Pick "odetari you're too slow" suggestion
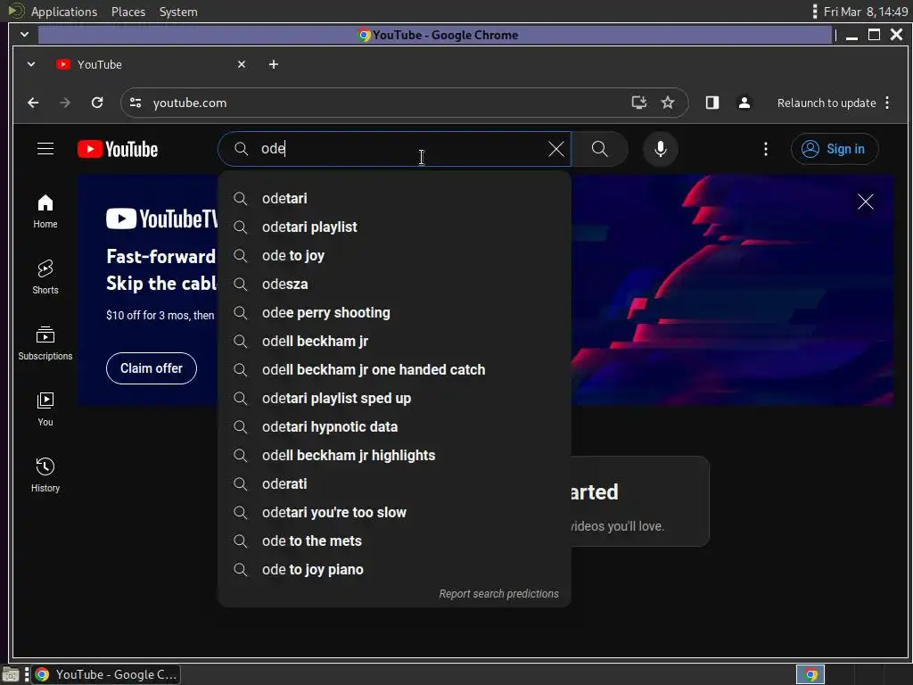 point(395,513)
